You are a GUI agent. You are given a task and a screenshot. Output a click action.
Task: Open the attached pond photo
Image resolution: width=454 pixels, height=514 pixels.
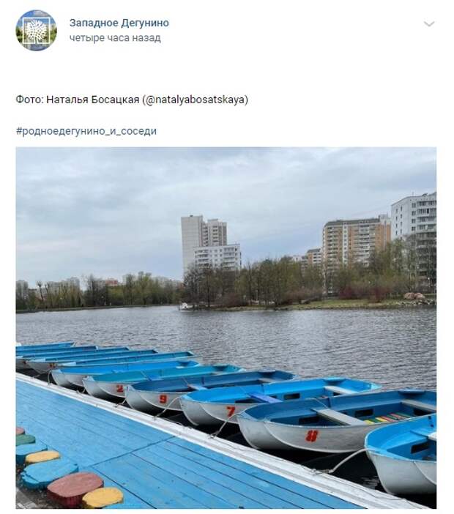[226, 328]
